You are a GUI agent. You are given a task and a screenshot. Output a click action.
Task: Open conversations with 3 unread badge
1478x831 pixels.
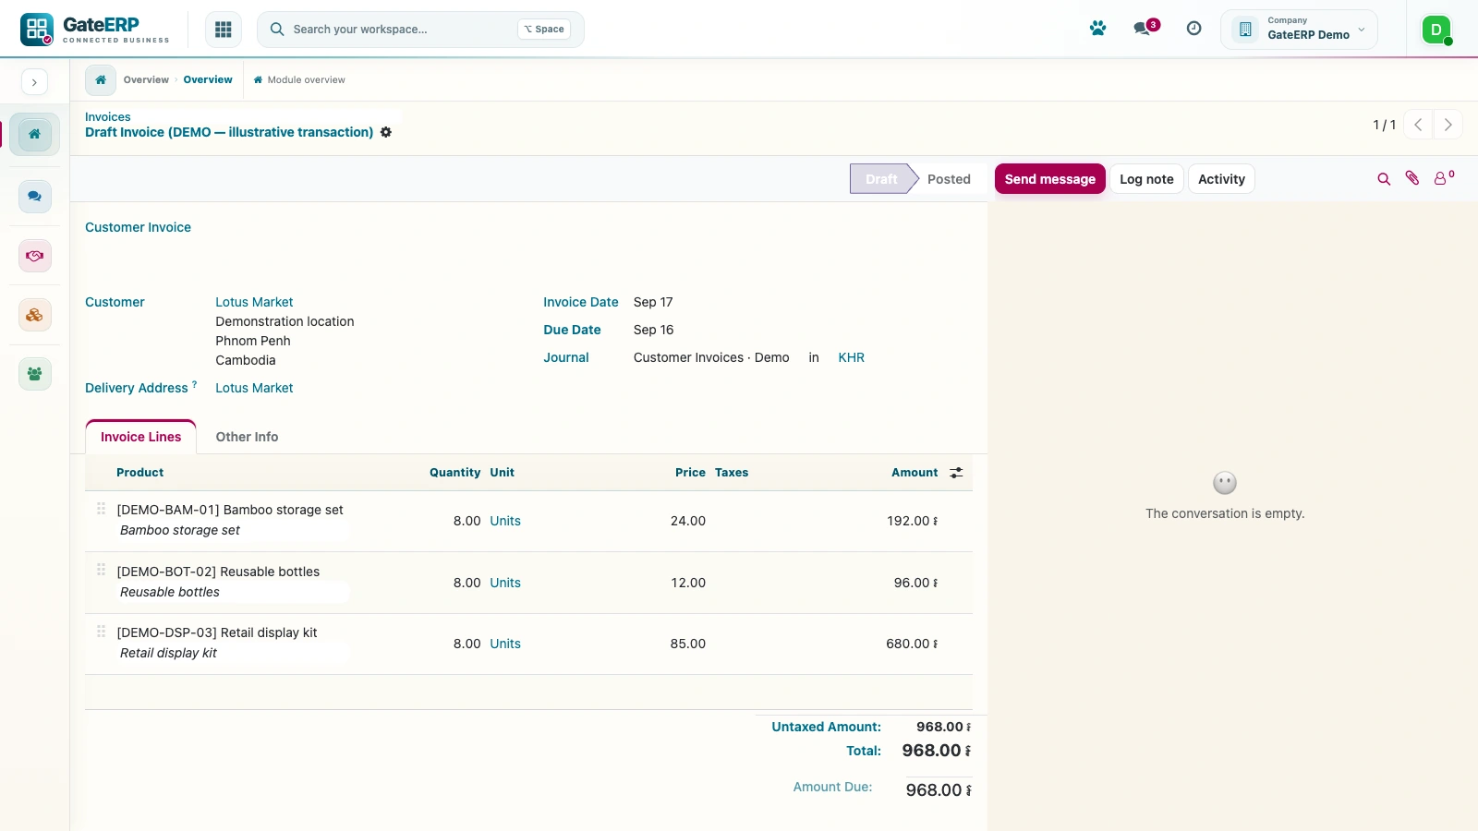tap(1145, 28)
